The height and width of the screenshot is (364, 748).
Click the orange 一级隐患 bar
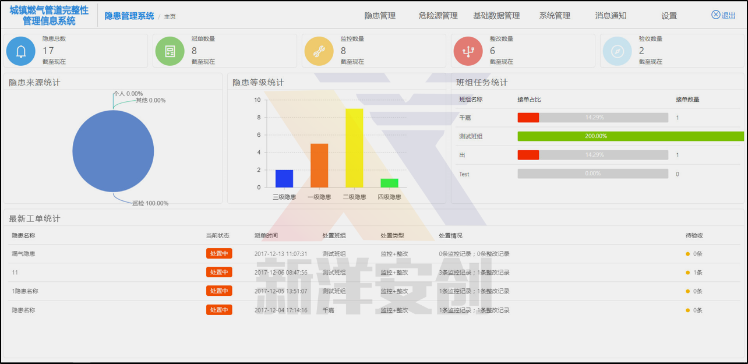pyautogui.click(x=319, y=165)
